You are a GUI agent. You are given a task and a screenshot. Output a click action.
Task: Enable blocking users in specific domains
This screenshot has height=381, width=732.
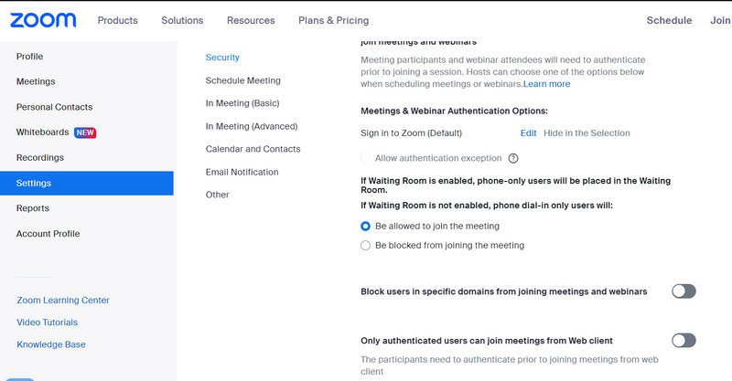[x=683, y=291]
